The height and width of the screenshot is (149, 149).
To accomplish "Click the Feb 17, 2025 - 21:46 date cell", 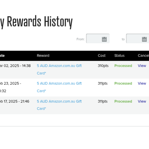I will click(14, 101).
